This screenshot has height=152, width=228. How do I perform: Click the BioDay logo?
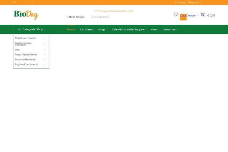click(x=26, y=15)
